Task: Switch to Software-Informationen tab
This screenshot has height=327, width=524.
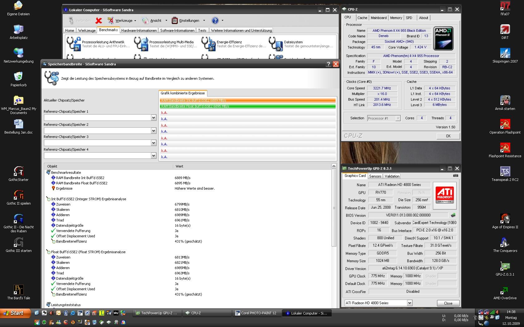Action: [x=177, y=30]
